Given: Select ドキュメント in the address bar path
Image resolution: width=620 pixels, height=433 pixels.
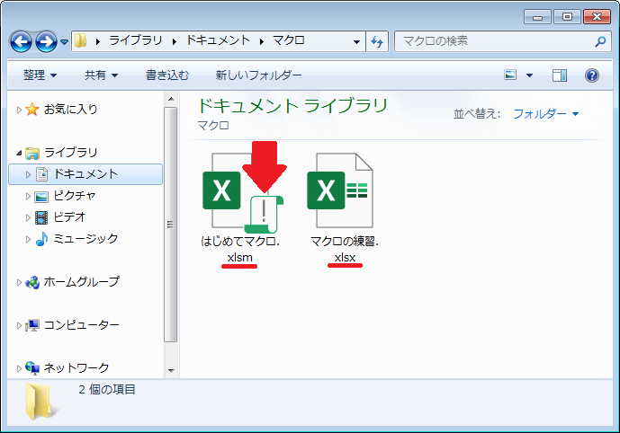Looking at the screenshot, I should (218, 40).
